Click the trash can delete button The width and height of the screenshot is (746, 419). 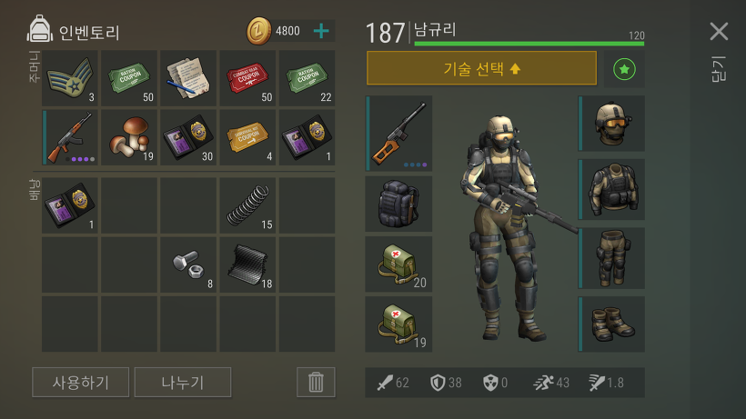tap(316, 382)
